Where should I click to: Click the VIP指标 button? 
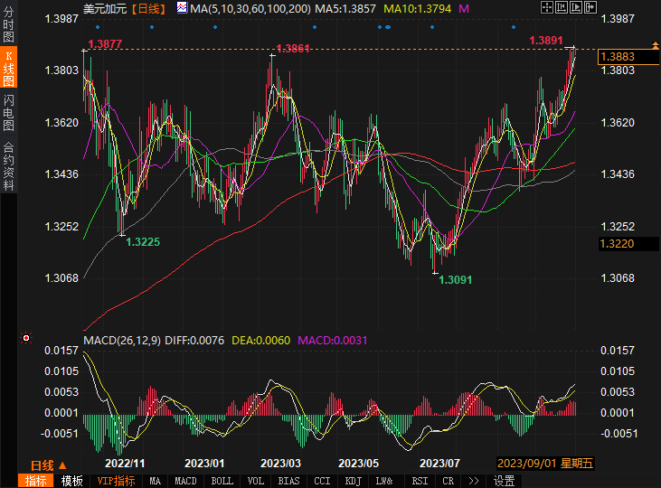(116, 481)
